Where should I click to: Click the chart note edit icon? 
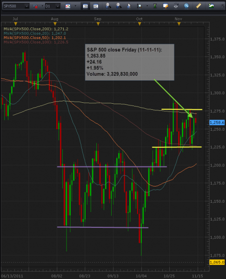click(x=166, y=6)
